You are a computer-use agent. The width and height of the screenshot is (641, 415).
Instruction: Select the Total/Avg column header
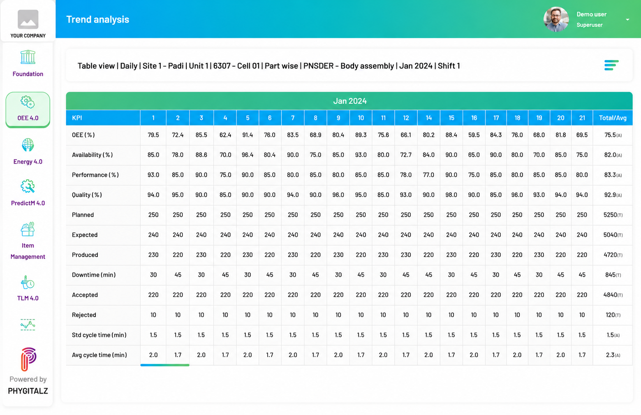[x=613, y=118]
